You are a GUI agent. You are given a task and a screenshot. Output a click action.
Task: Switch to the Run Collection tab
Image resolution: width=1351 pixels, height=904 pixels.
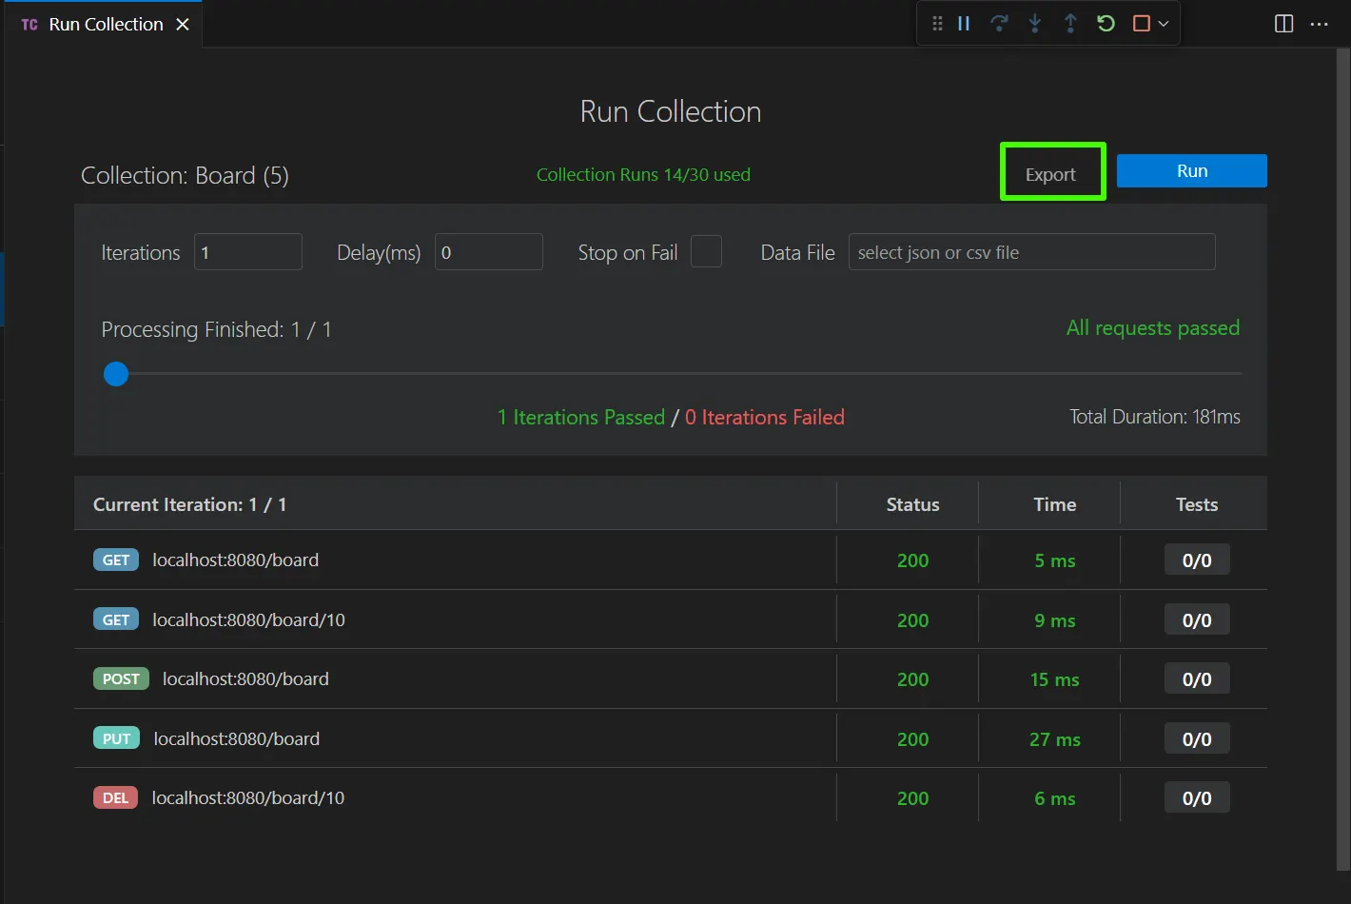tap(106, 24)
